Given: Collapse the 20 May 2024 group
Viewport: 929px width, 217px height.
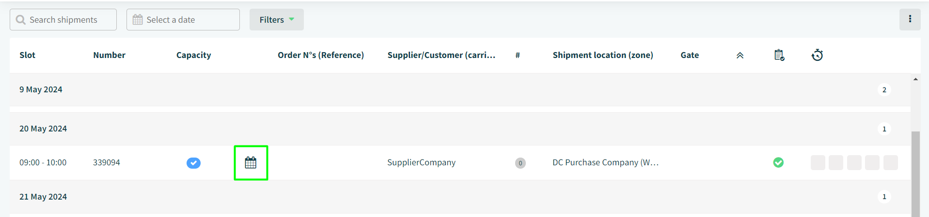Looking at the screenshot, I should [x=460, y=129].
